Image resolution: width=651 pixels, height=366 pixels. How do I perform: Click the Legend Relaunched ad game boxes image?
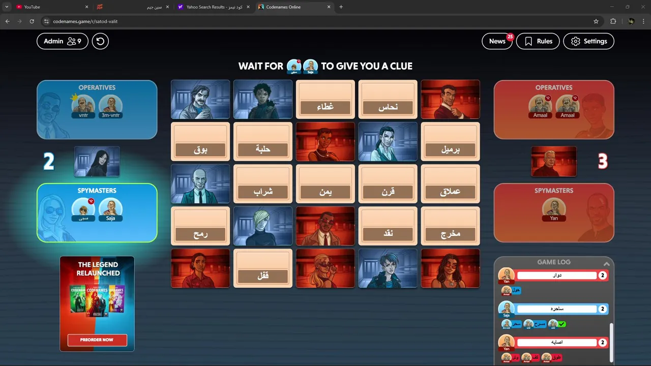[x=97, y=300]
